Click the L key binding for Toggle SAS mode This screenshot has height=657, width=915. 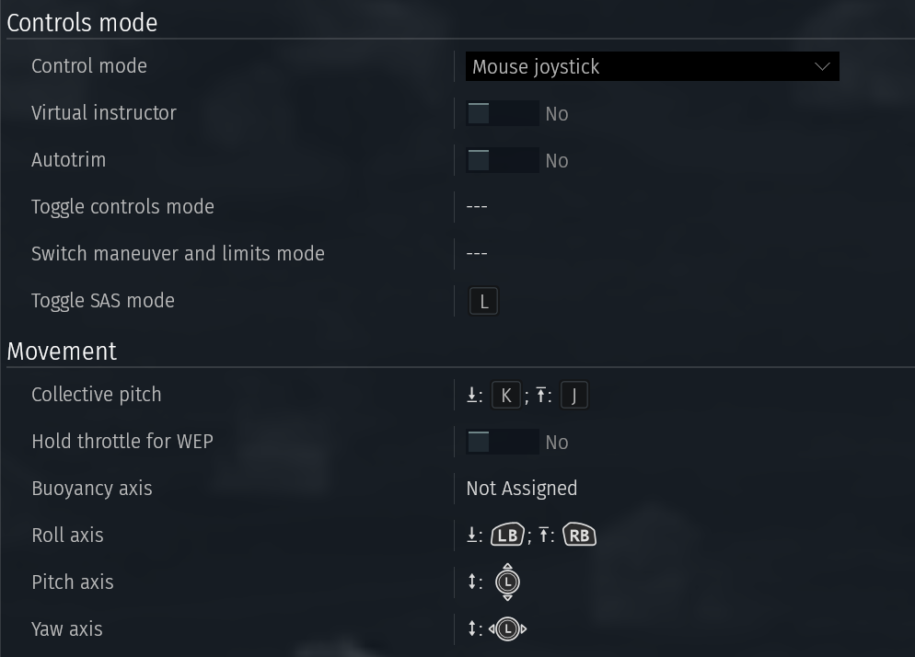pos(484,301)
